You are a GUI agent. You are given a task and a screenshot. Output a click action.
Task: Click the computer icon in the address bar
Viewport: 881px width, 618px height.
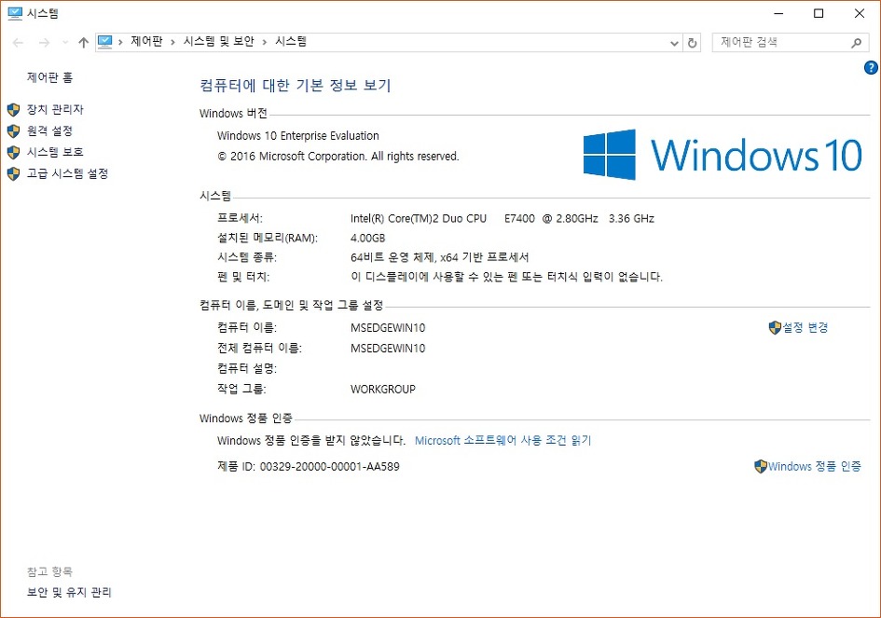click(105, 42)
